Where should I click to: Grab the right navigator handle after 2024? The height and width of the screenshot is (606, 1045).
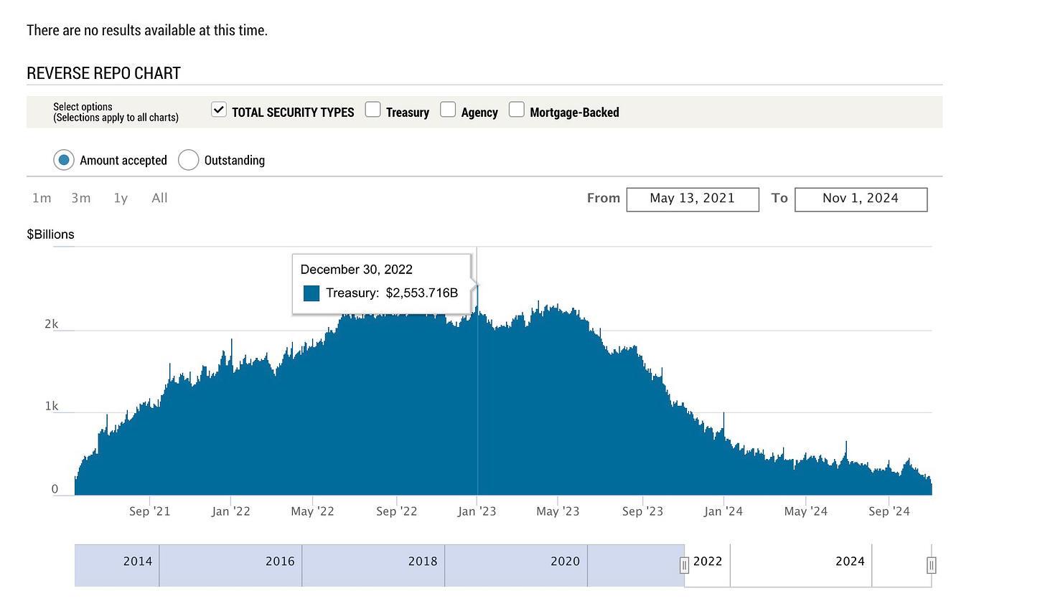click(931, 566)
